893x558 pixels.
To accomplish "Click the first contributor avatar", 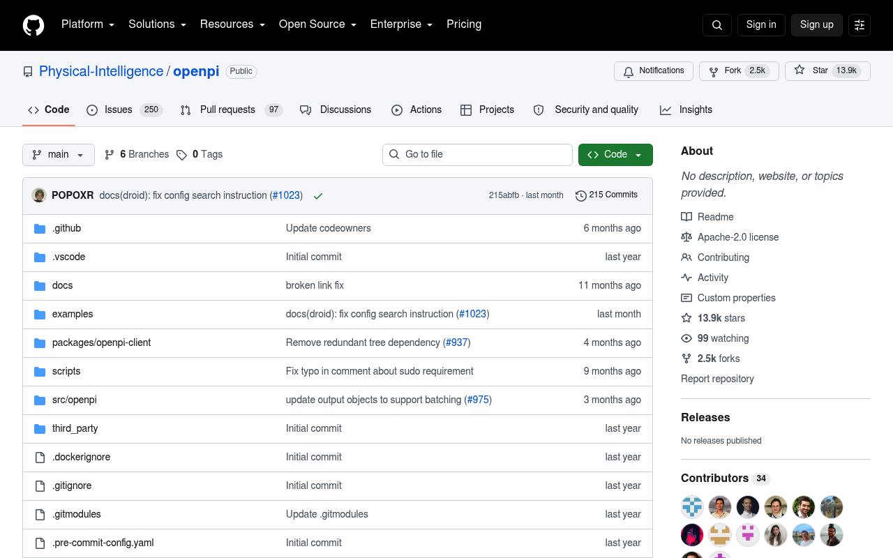I will point(692,507).
